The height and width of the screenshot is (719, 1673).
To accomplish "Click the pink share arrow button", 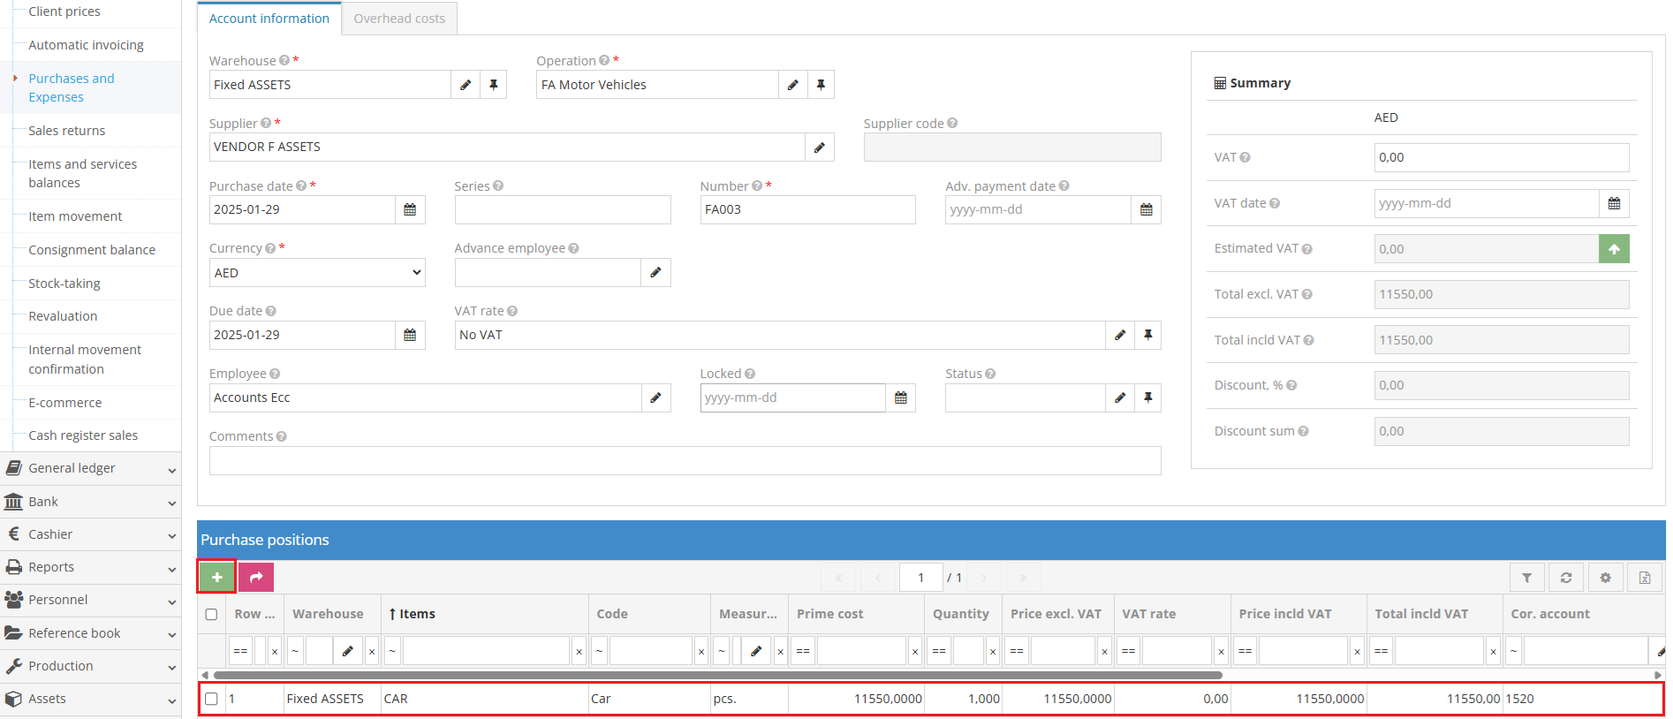I will coord(256,577).
